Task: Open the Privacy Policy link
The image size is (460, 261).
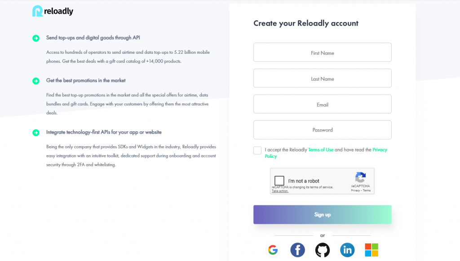Action: point(380,150)
